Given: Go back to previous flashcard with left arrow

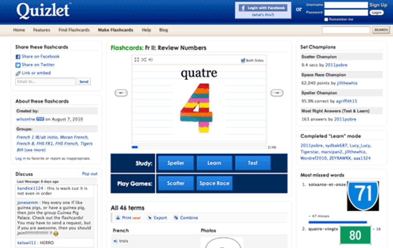Looking at the screenshot, I should point(121,93).
